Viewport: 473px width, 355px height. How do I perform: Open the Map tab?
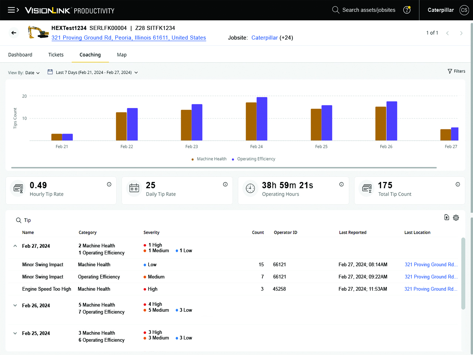click(x=122, y=54)
